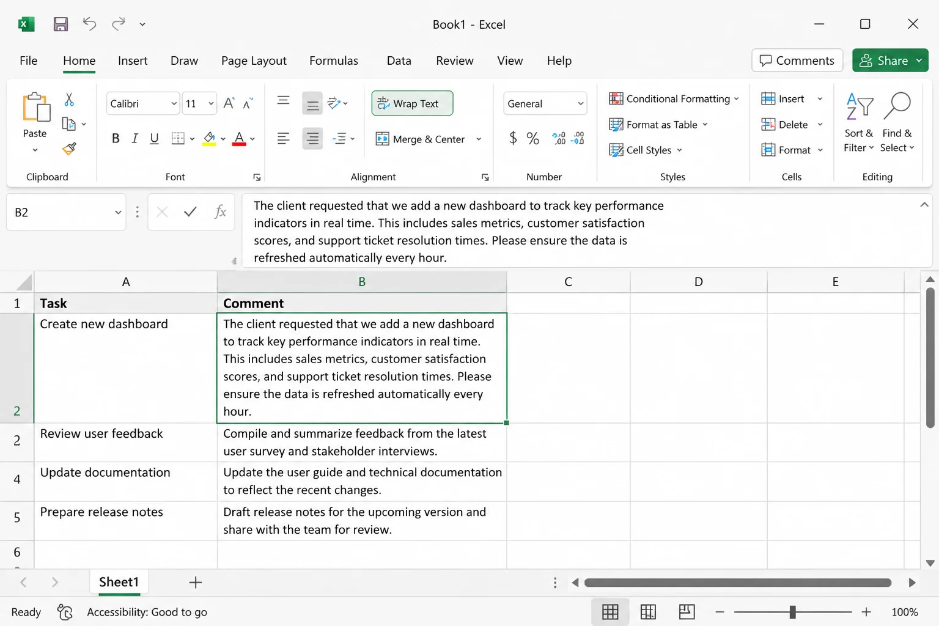Toggle Bold formatting
939x626 pixels.
116,139
